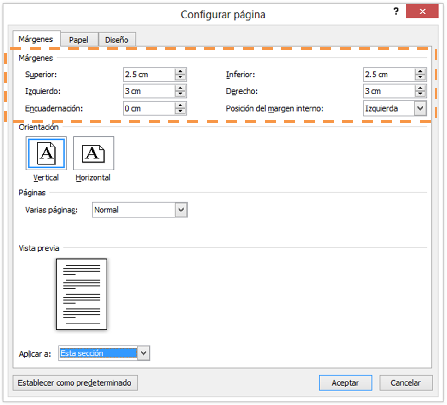Switch to the Papel tab
The image size is (447, 405).
(x=79, y=39)
